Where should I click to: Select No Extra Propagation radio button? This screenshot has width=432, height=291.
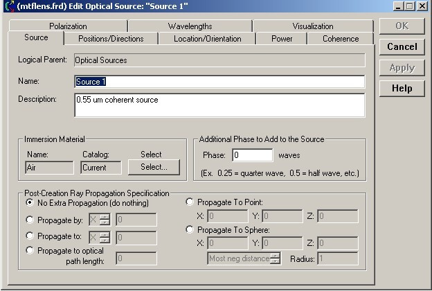[x=29, y=203]
